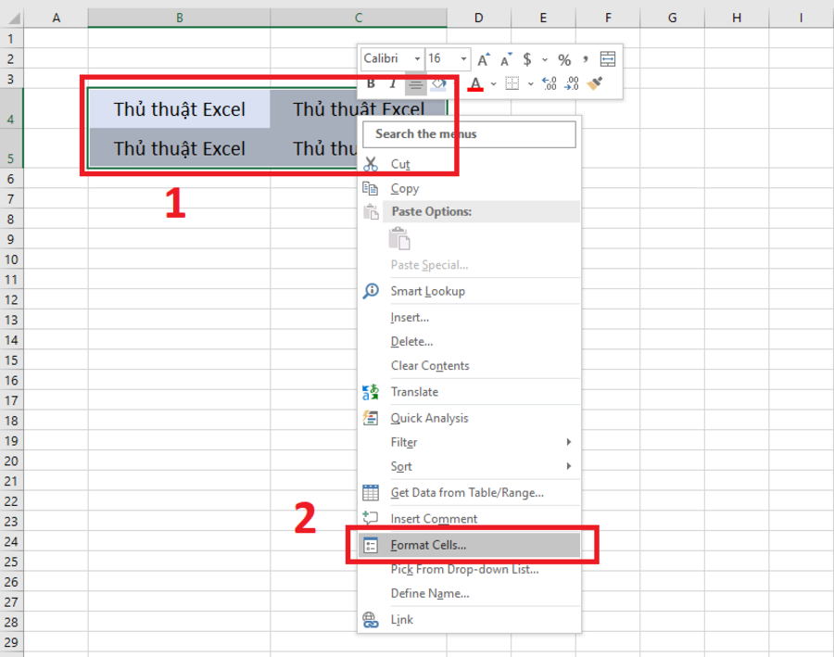Select row 4 header
This screenshot has height=657, width=834.
11,108
